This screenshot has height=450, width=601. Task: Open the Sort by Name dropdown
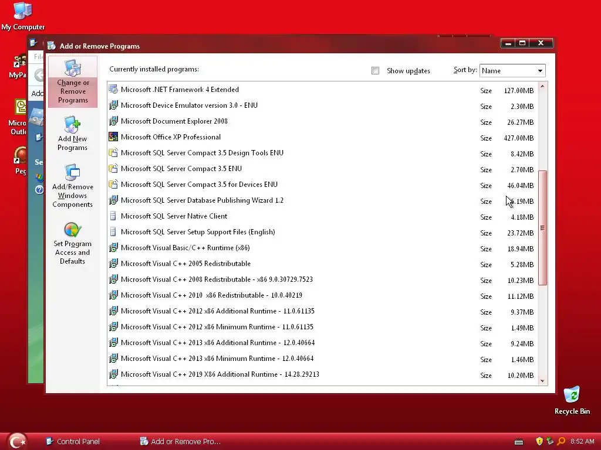[x=512, y=70]
